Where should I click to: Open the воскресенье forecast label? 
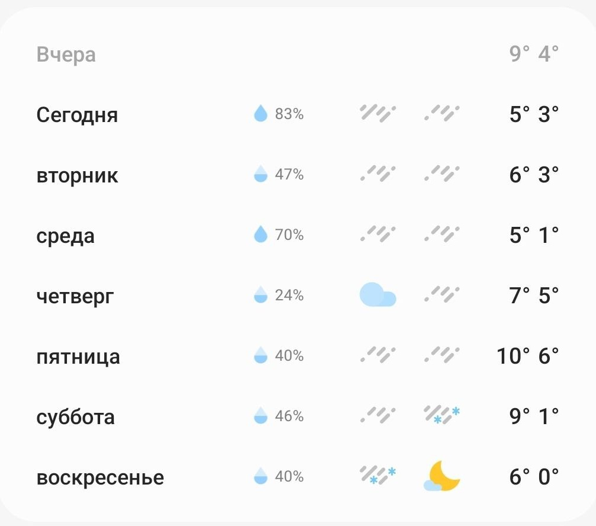101,477
